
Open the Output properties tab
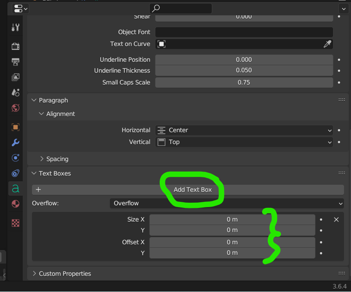(x=15, y=62)
